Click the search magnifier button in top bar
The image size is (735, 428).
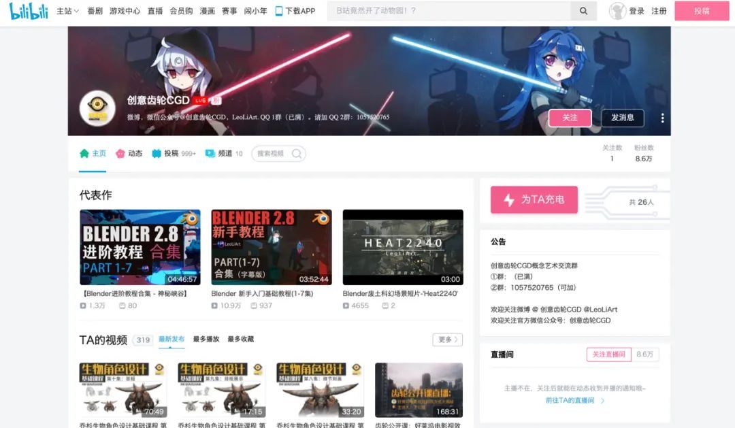[x=583, y=11]
